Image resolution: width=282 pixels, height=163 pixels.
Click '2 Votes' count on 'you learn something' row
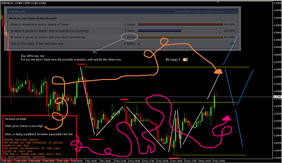pos(129,37)
